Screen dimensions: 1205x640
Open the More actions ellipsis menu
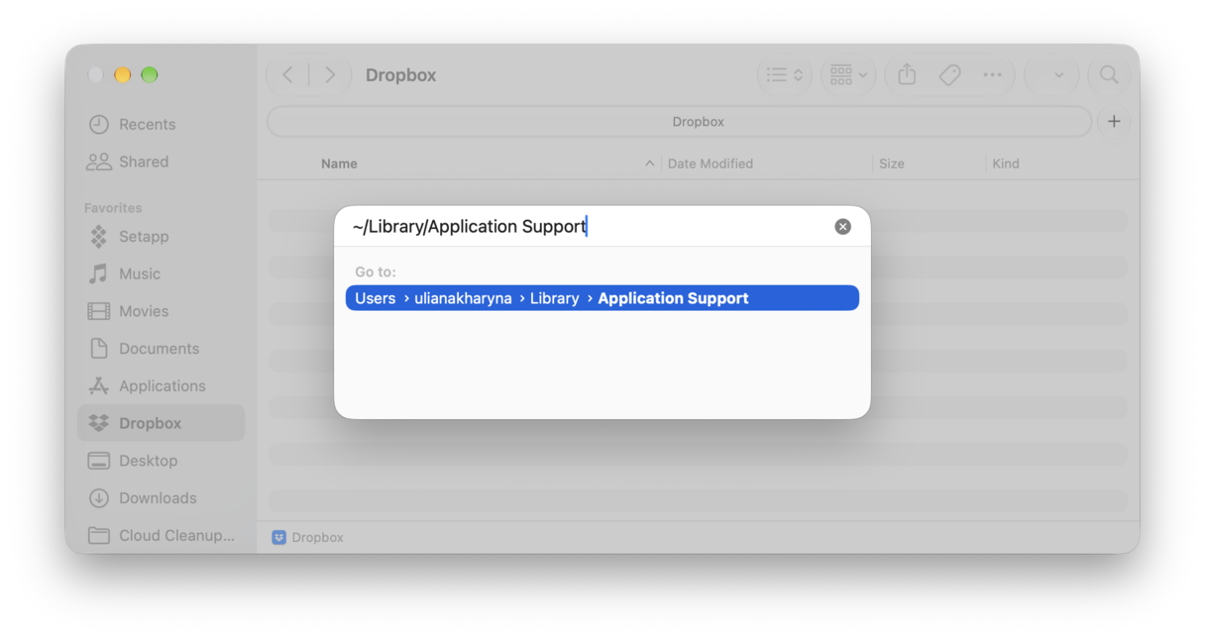point(992,75)
